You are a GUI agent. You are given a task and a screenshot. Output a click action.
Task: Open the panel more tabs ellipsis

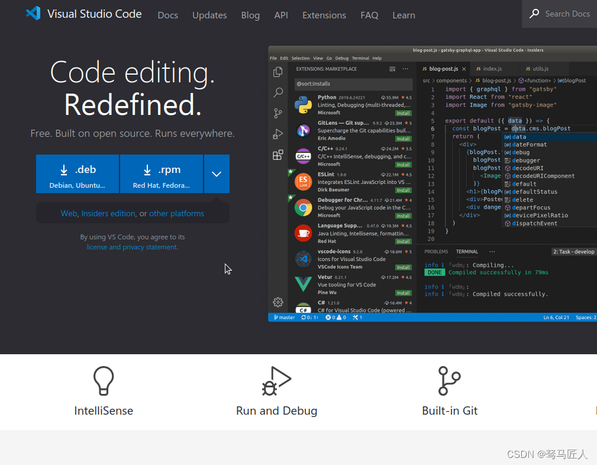pos(492,252)
